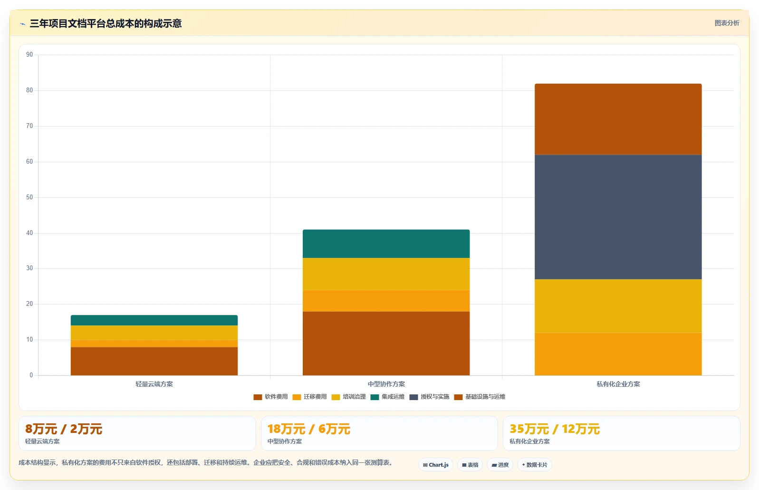Open the 18万元 / 6万元 data card
759x490 pixels.
(x=379, y=433)
